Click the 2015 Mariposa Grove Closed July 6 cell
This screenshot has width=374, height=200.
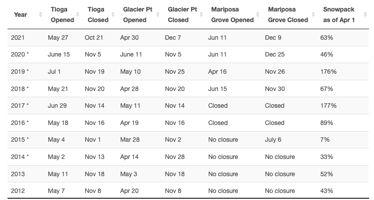click(x=273, y=140)
